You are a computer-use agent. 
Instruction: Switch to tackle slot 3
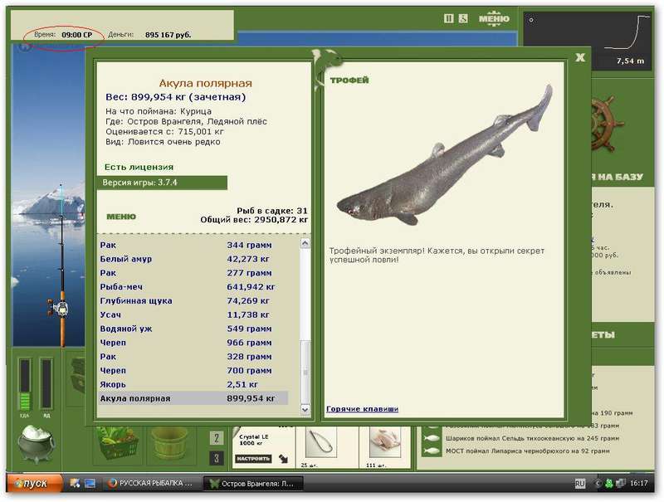[x=217, y=457]
